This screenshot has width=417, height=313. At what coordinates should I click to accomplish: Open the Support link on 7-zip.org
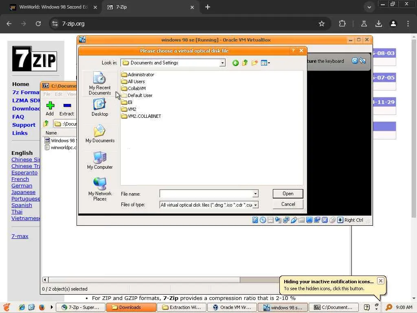click(x=24, y=125)
